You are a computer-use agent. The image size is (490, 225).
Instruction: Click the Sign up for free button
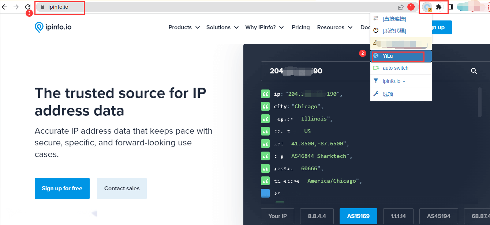click(x=62, y=188)
